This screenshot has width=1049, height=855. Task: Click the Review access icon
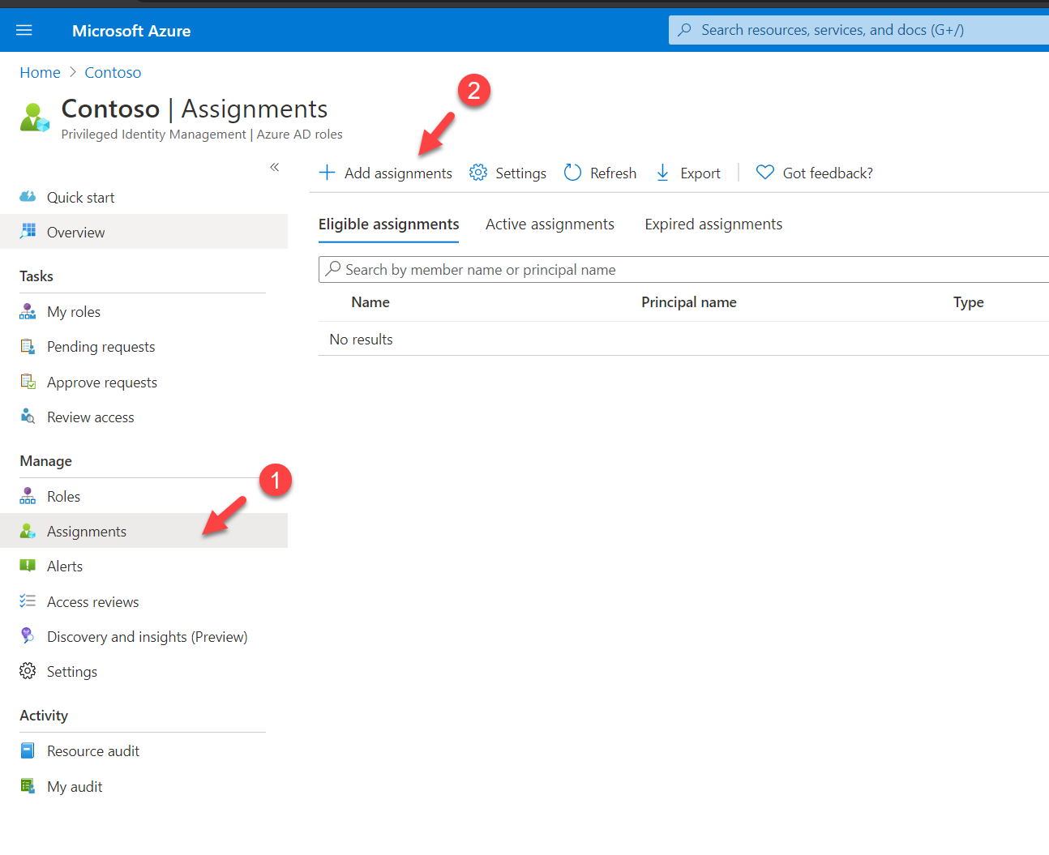pyautogui.click(x=28, y=417)
